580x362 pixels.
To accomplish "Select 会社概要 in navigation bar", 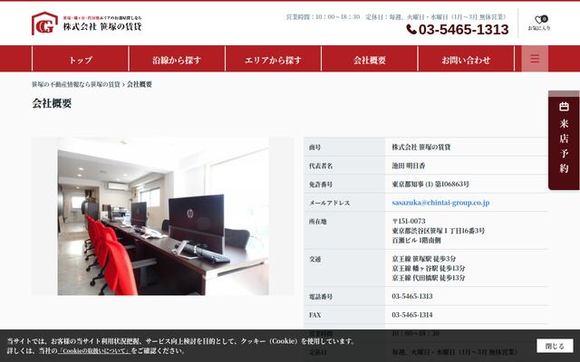I will tap(370, 59).
